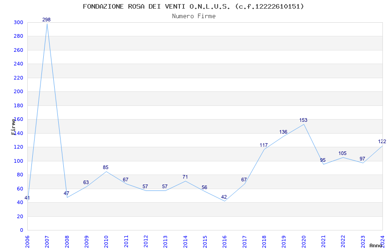This screenshot has height=250, width=387.
Task: Select the value label 71
Action: point(185,177)
